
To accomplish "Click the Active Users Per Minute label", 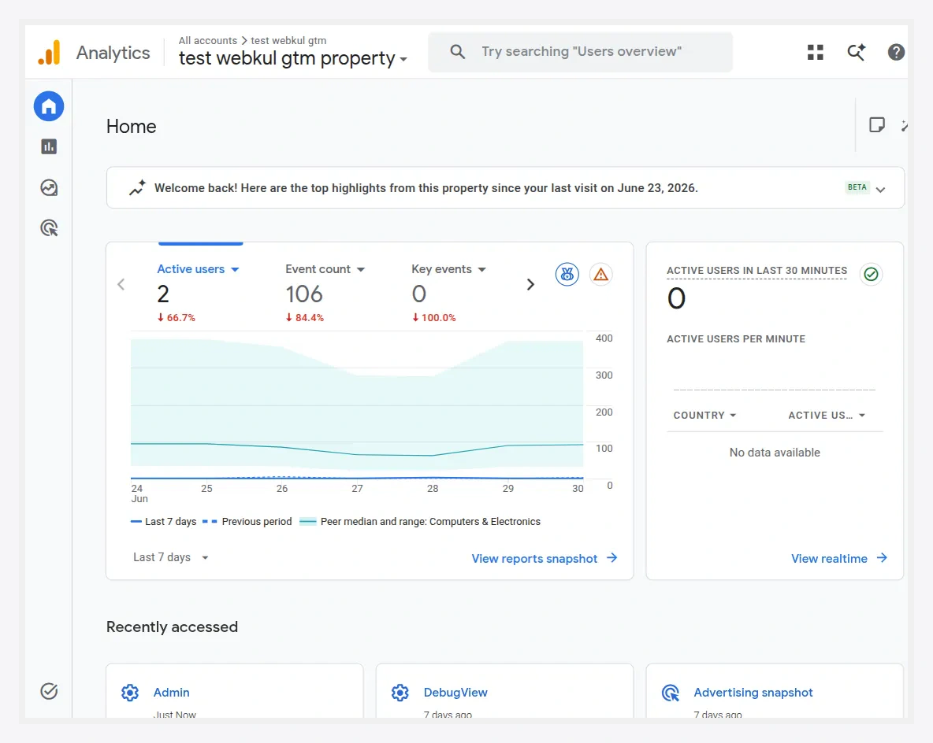I will (x=736, y=338).
